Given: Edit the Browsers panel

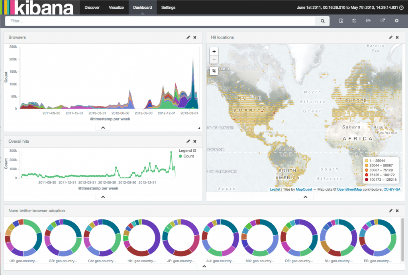Looking at the screenshot, I should point(188,37).
